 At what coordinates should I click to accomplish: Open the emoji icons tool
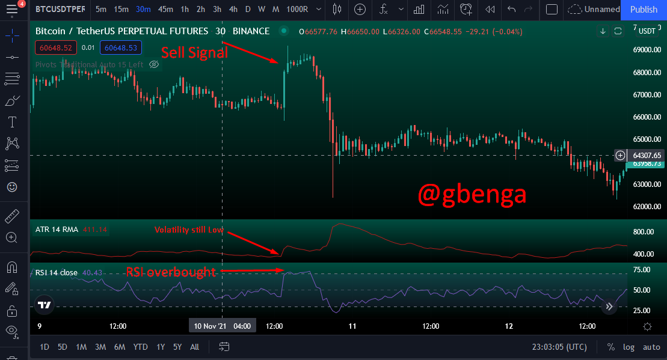[12, 187]
